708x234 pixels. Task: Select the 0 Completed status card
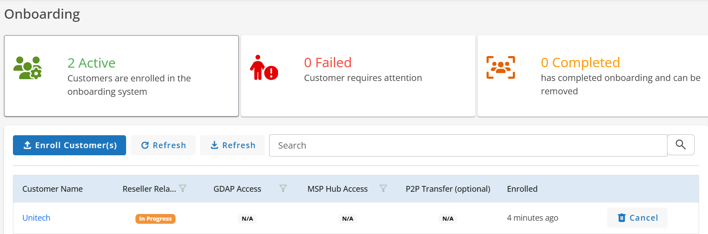[593, 76]
